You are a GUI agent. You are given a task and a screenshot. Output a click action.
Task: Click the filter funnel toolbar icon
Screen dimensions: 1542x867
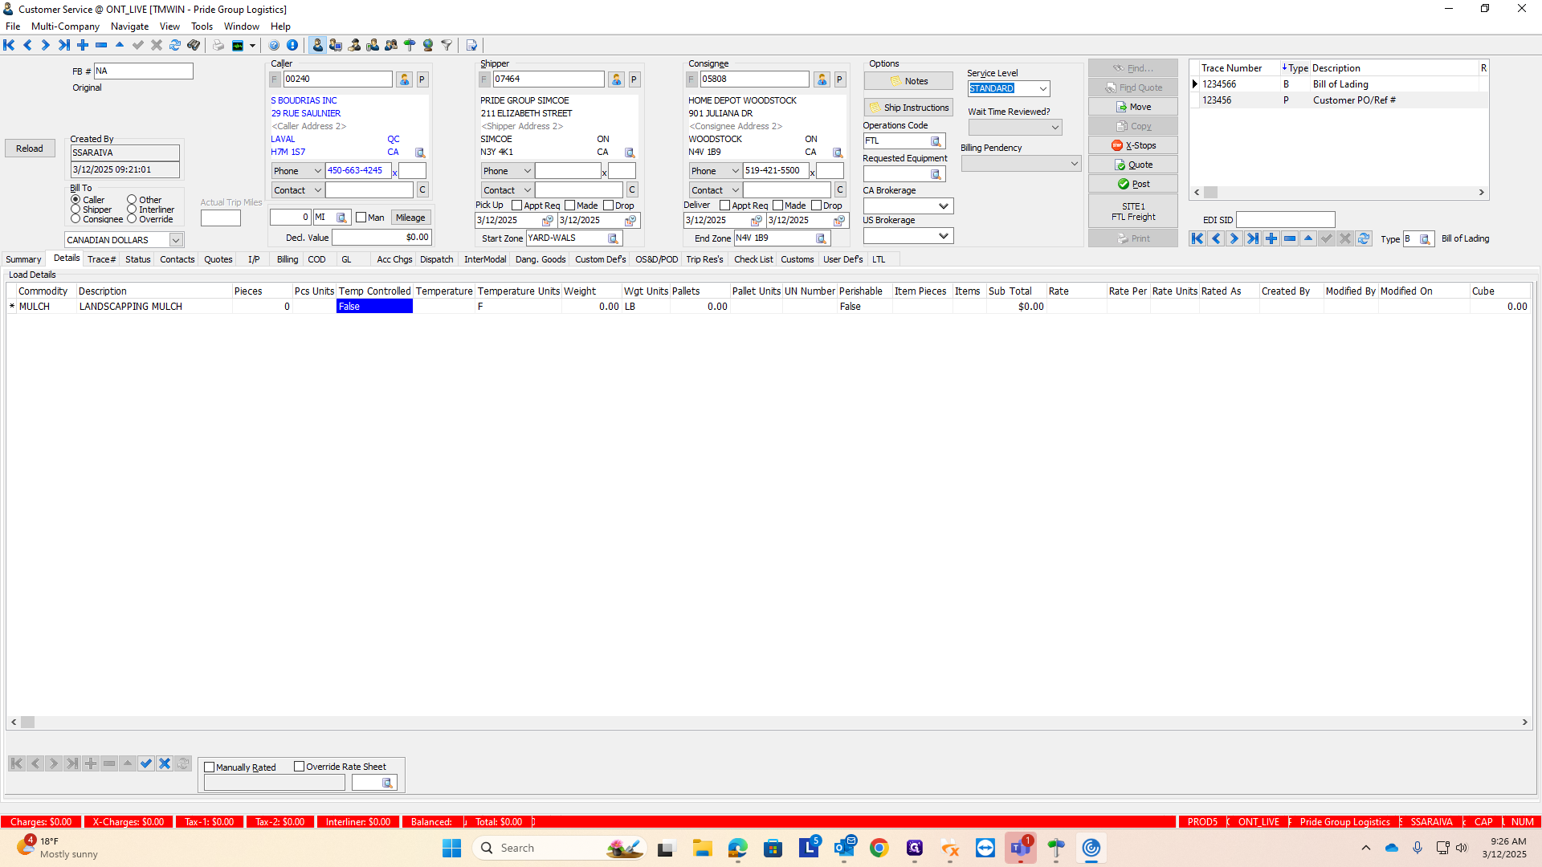click(x=447, y=45)
